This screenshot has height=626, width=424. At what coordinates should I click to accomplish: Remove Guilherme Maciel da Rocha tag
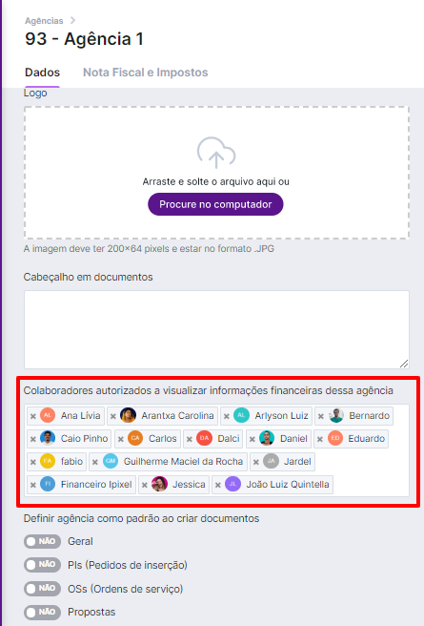(x=95, y=462)
